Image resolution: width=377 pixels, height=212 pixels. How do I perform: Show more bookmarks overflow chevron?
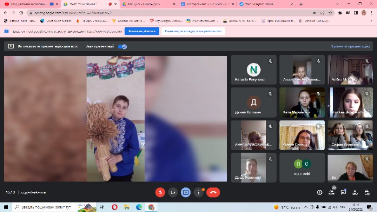click(371, 21)
